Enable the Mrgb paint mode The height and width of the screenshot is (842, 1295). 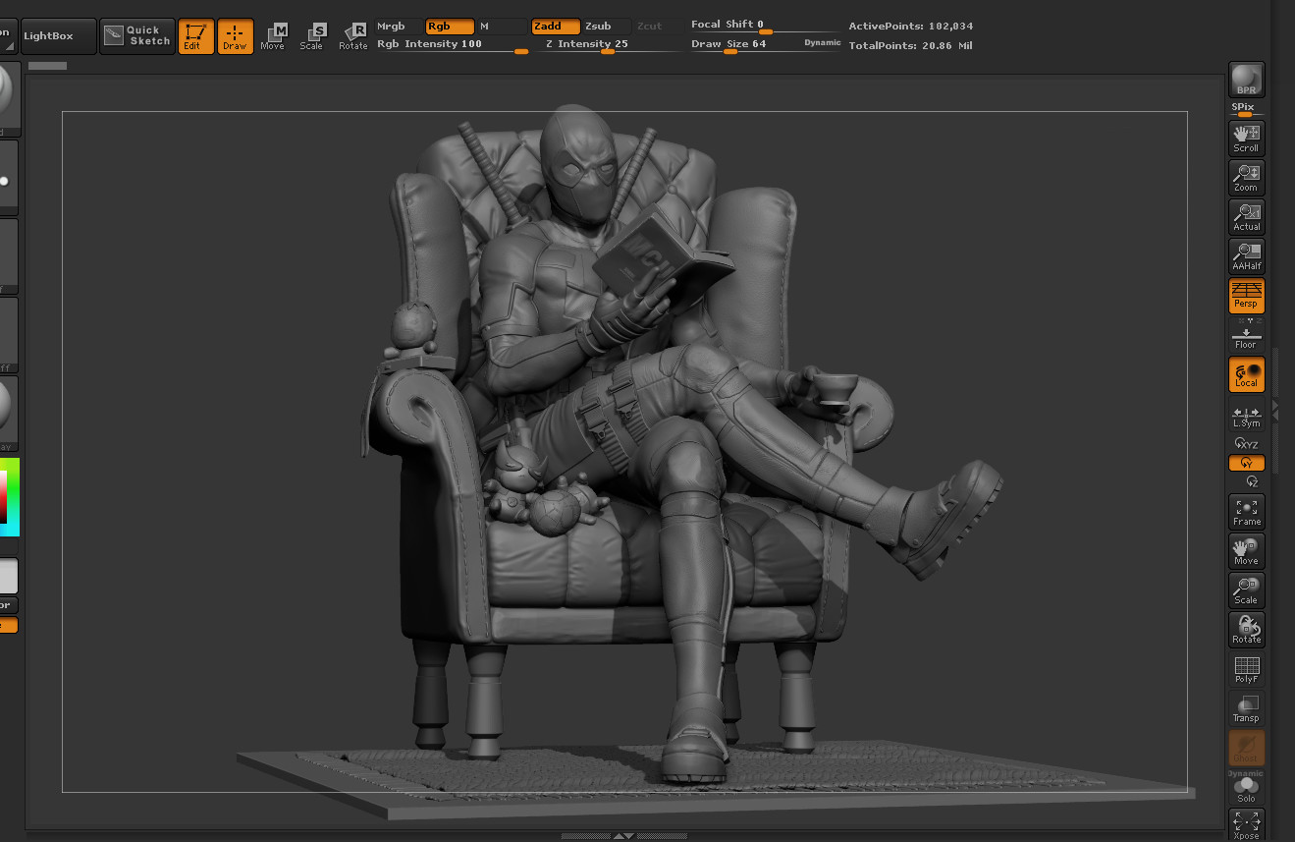(391, 26)
